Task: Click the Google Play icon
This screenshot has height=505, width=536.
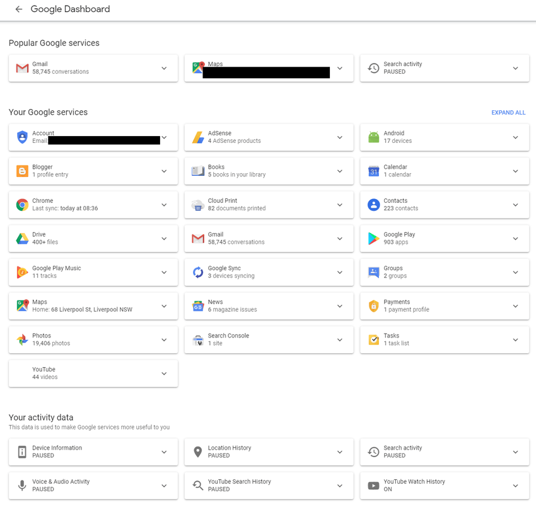Action: point(374,238)
